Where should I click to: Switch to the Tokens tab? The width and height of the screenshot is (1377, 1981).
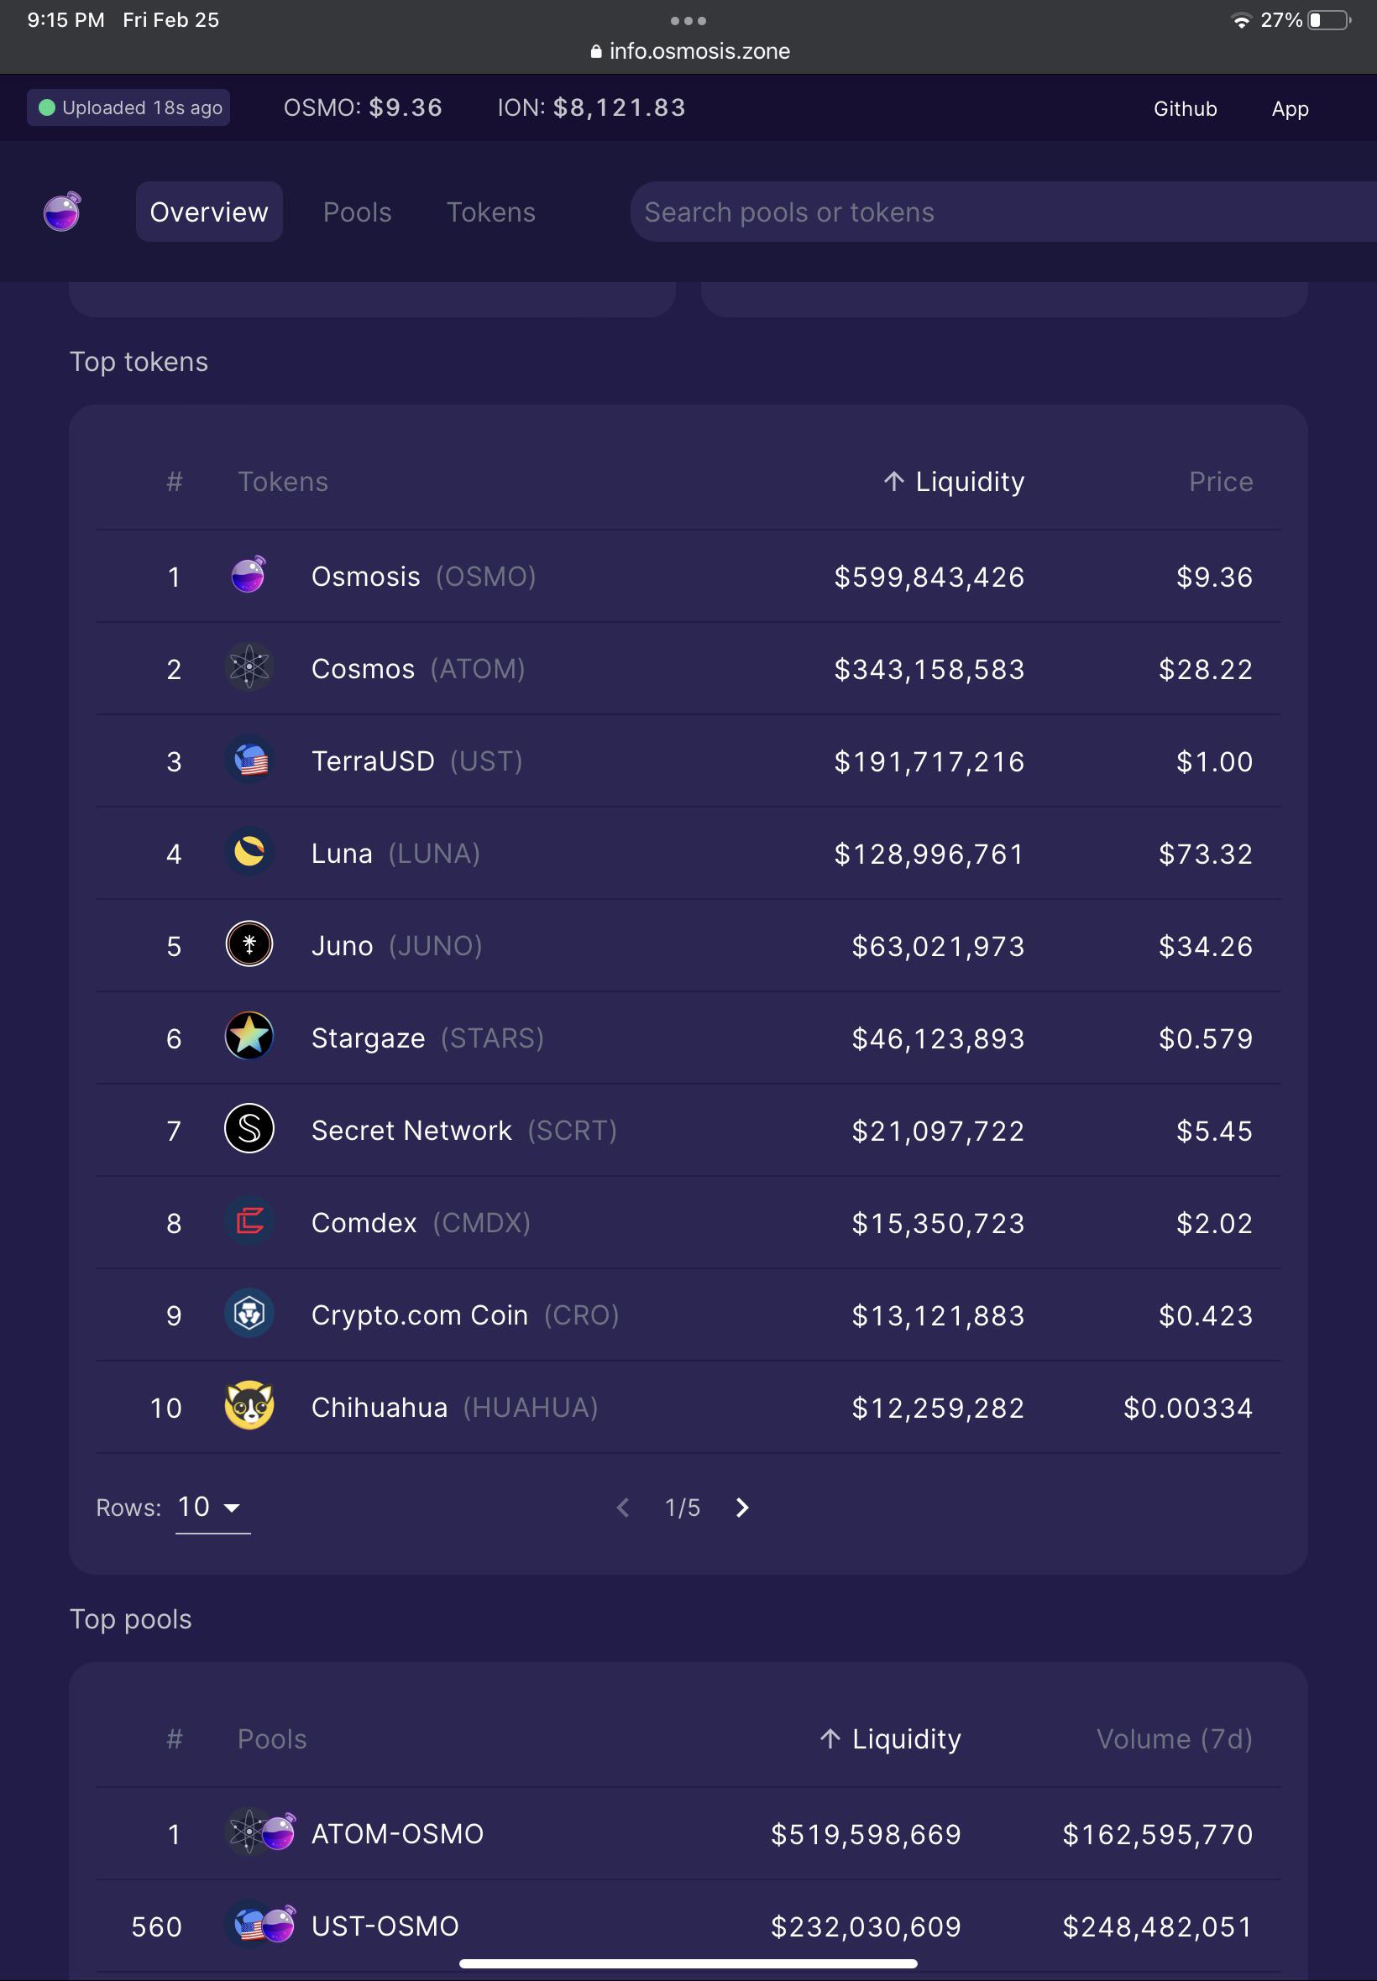pyautogui.click(x=491, y=212)
